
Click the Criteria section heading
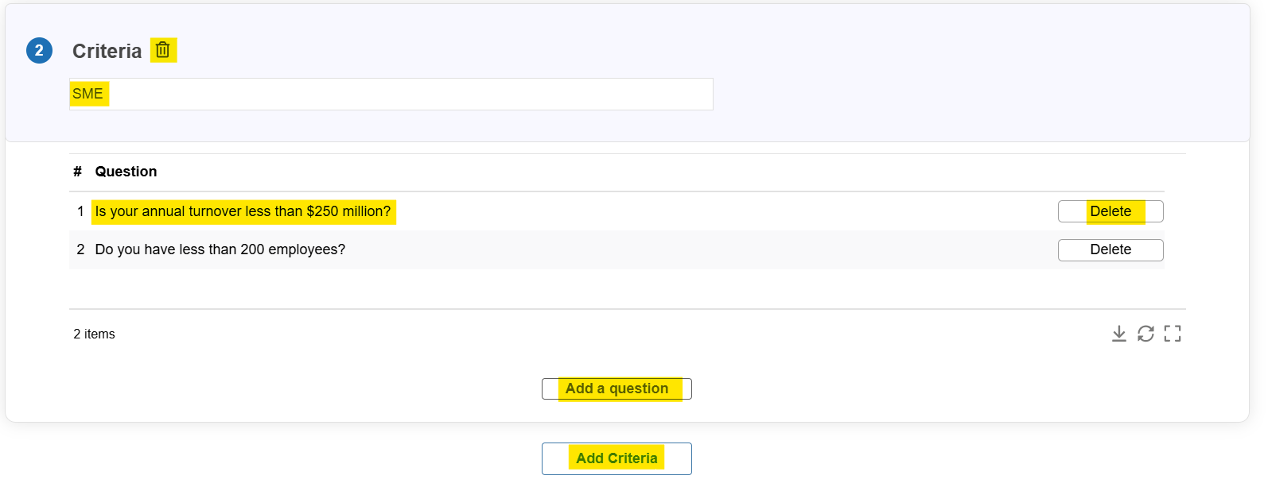(x=107, y=51)
